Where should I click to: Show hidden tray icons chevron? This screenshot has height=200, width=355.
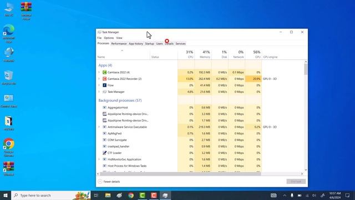[x=285, y=195]
